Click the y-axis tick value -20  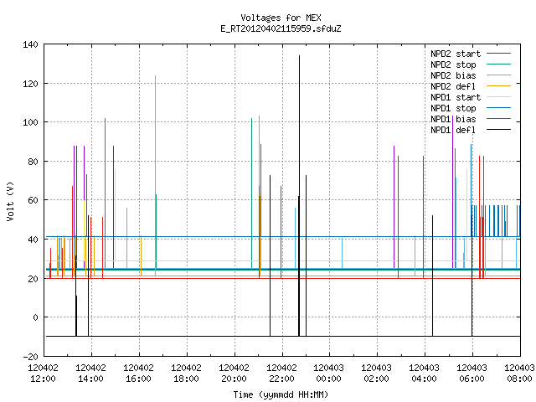(30, 357)
